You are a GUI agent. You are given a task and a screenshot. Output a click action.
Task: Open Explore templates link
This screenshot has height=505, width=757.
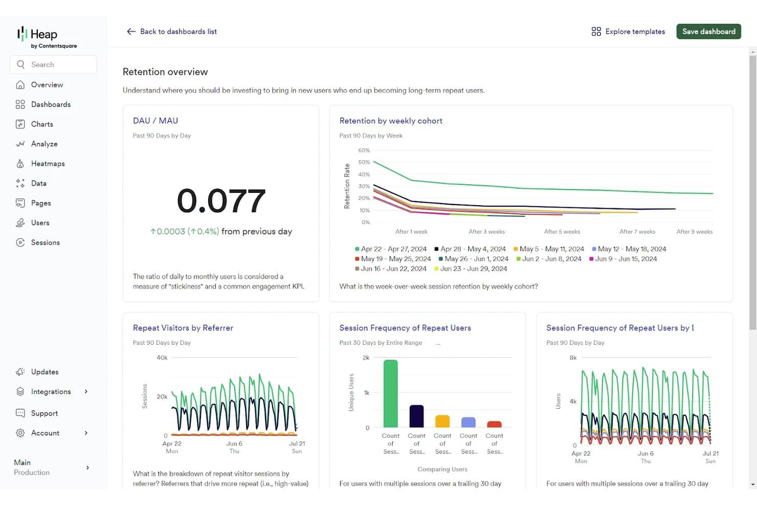[x=628, y=32]
